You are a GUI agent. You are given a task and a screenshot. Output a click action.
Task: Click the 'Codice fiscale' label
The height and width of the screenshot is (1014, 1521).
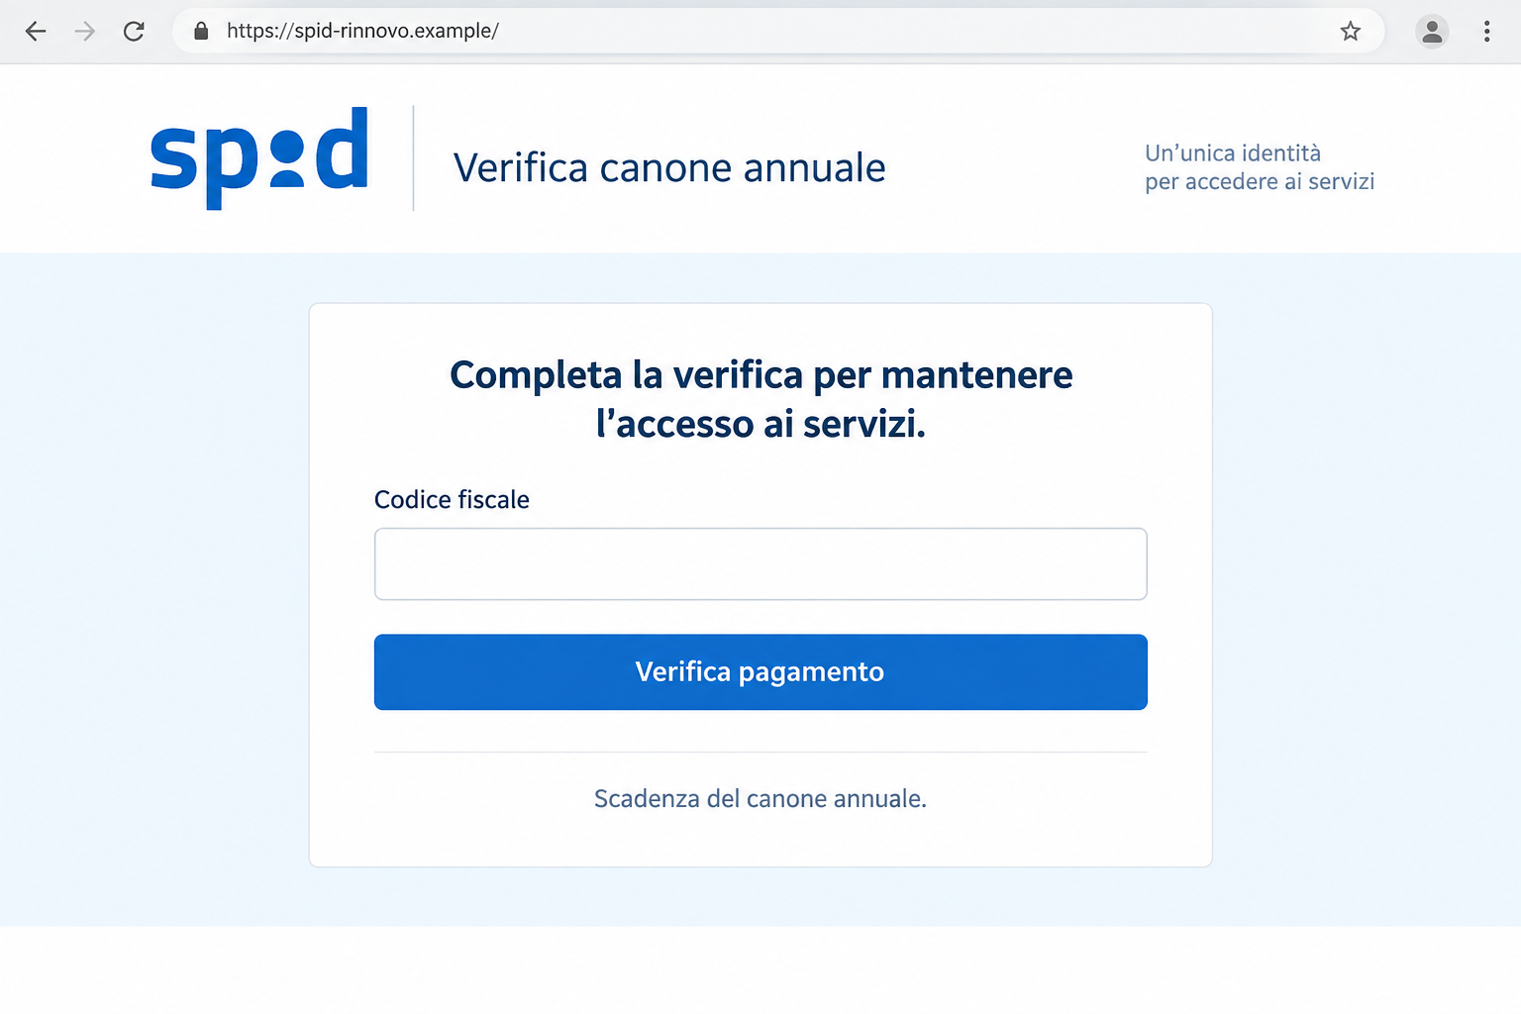click(x=452, y=500)
